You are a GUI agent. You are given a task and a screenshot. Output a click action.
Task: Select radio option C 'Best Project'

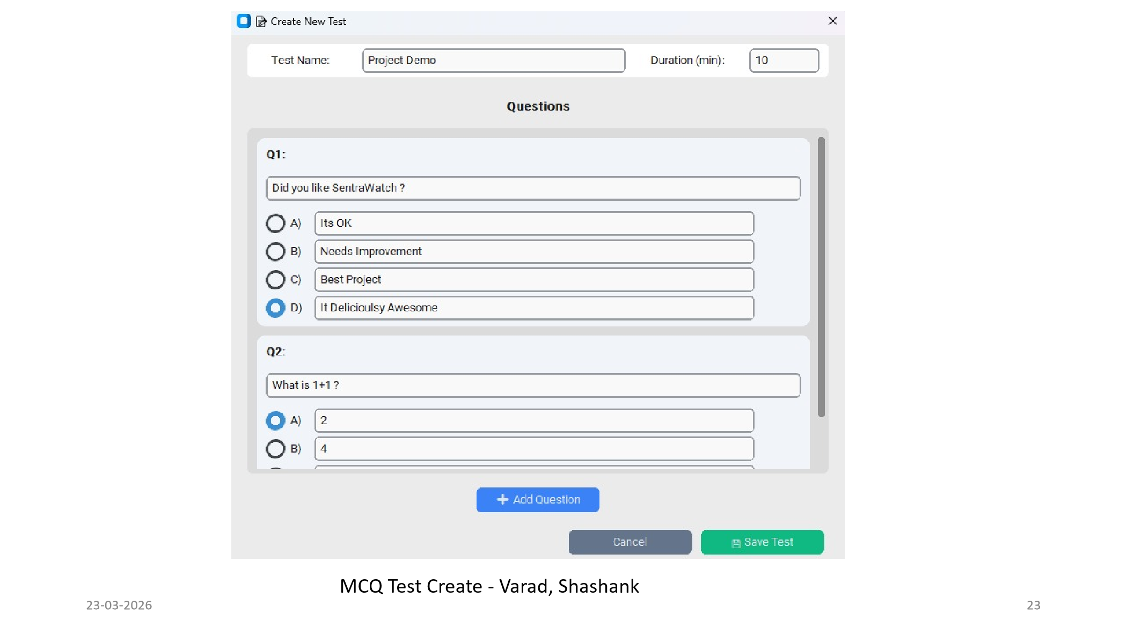pyautogui.click(x=275, y=280)
